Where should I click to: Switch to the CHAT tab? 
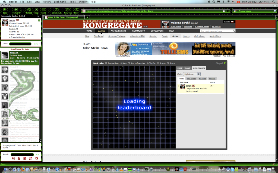click(180, 68)
